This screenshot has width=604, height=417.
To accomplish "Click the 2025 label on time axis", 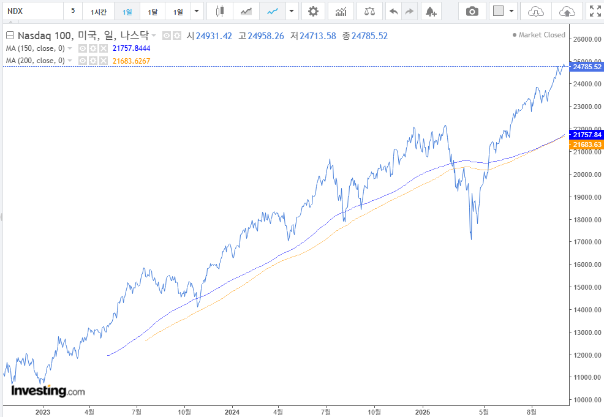I will coord(423,412).
